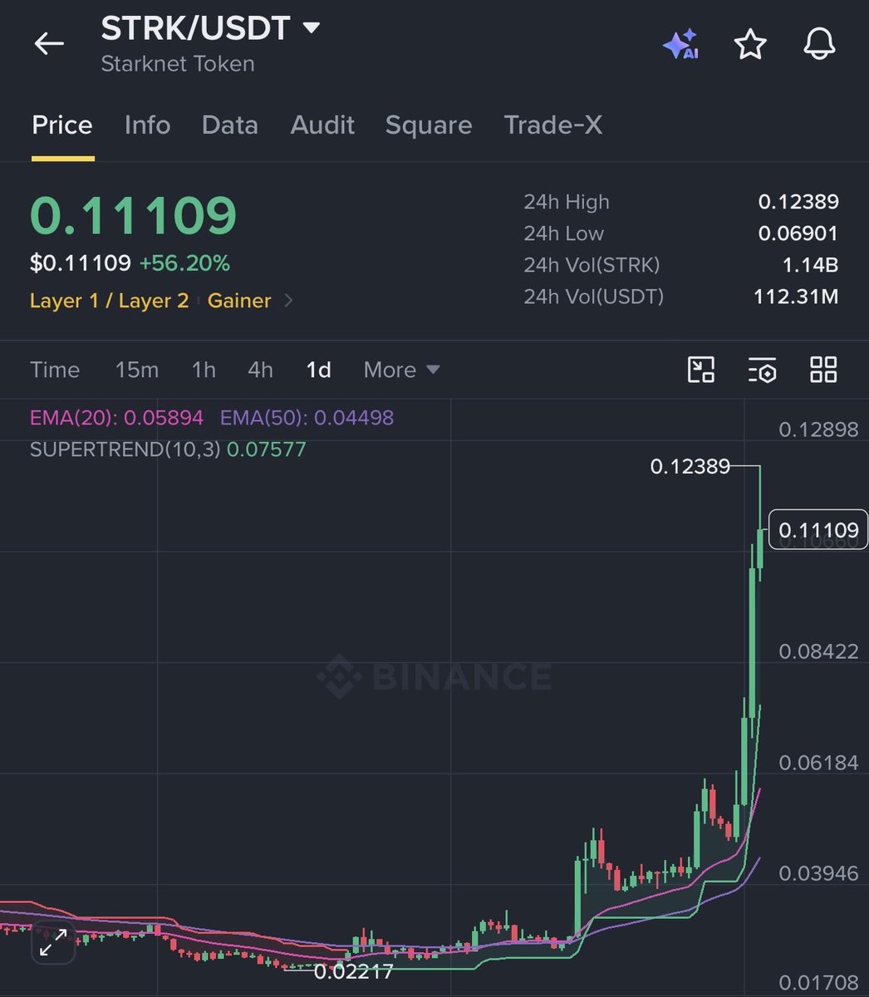The width and height of the screenshot is (869, 997).
Task: Click the 24h Vol(USDT) value 112.31M
Action: pos(796,297)
